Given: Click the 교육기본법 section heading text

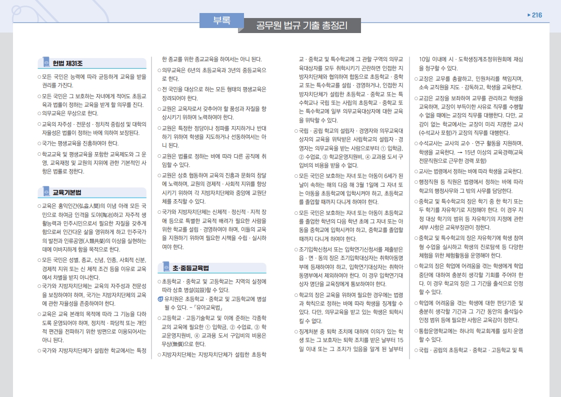Looking at the screenshot, I should [67, 192].
